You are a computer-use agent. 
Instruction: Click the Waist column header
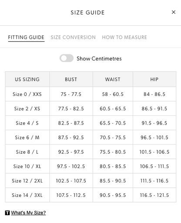pyautogui.click(x=113, y=79)
